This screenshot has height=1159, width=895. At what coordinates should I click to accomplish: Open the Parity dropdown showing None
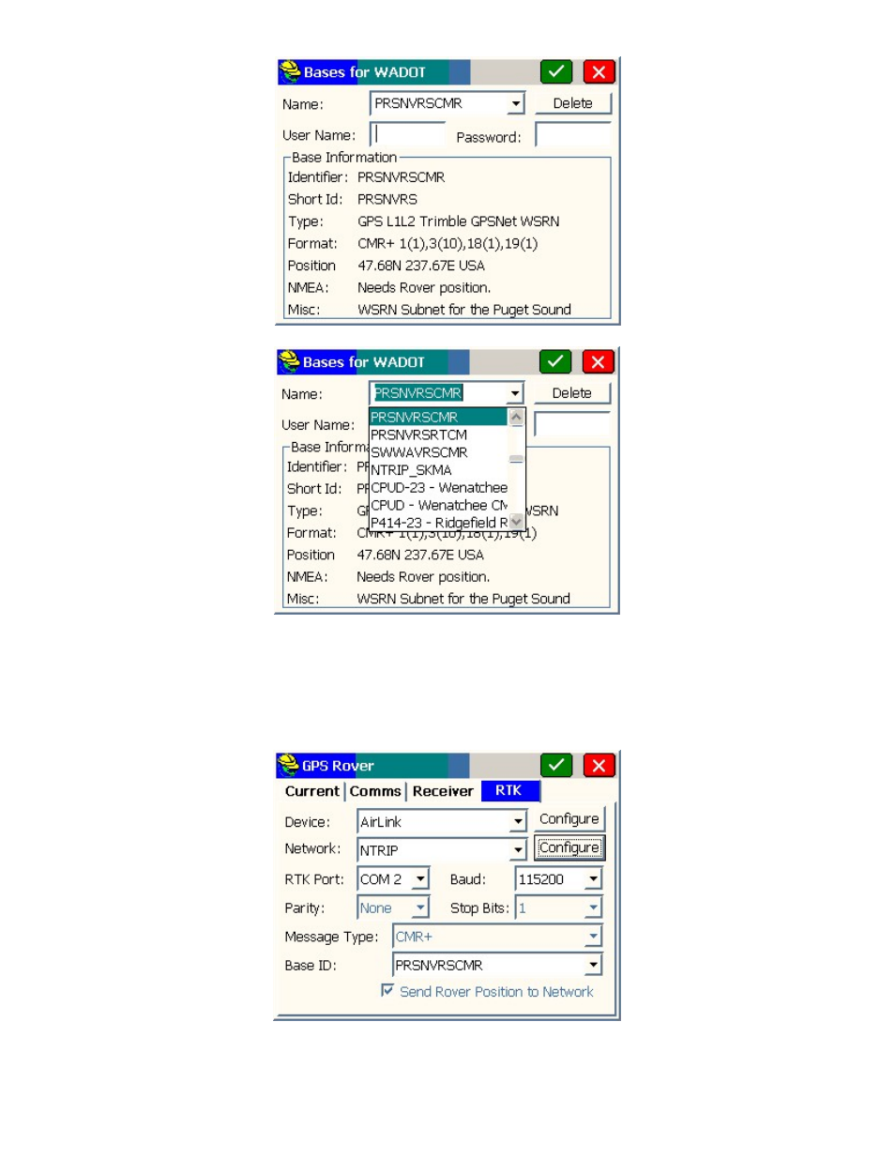coord(421,907)
